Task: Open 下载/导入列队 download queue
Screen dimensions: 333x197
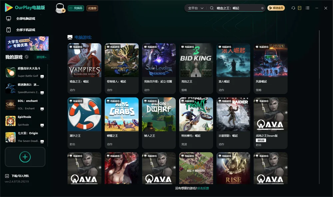Action: click(17, 176)
